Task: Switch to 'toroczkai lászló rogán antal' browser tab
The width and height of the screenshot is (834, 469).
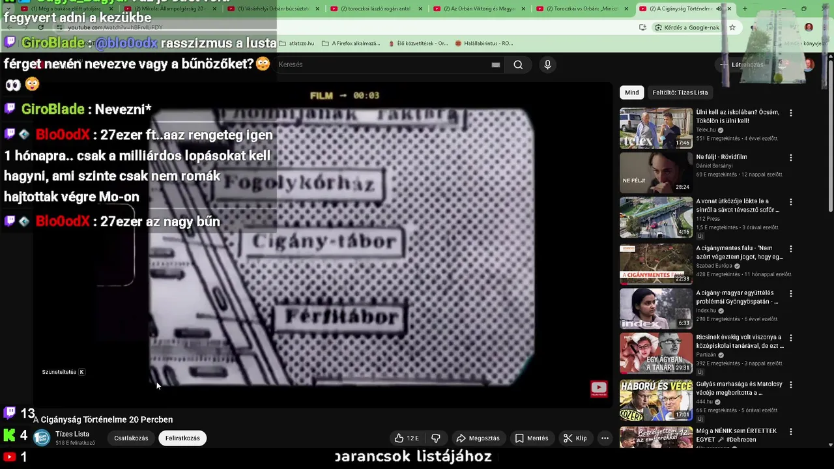Action: [x=375, y=8]
